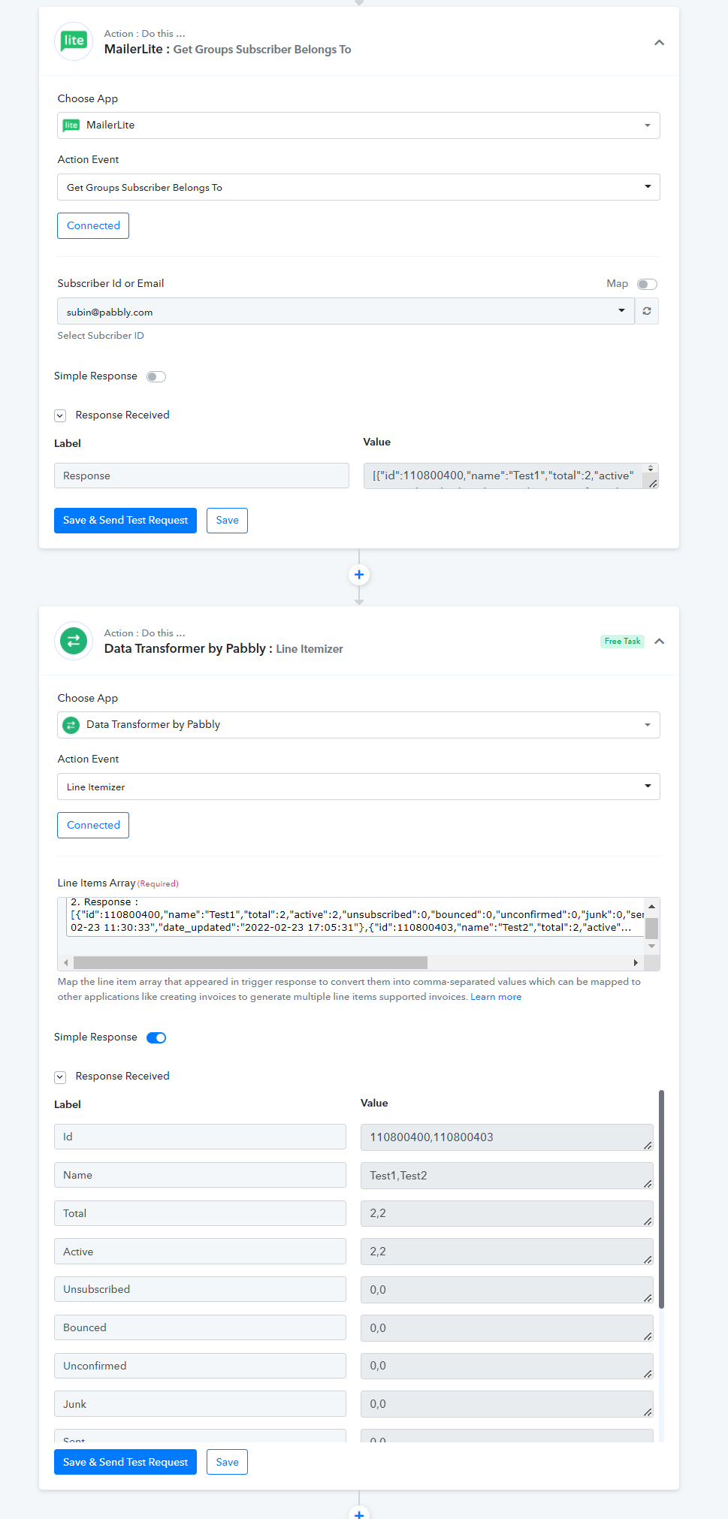Click the MailerLite step title text
The height and width of the screenshot is (1519, 728).
click(x=228, y=50)
